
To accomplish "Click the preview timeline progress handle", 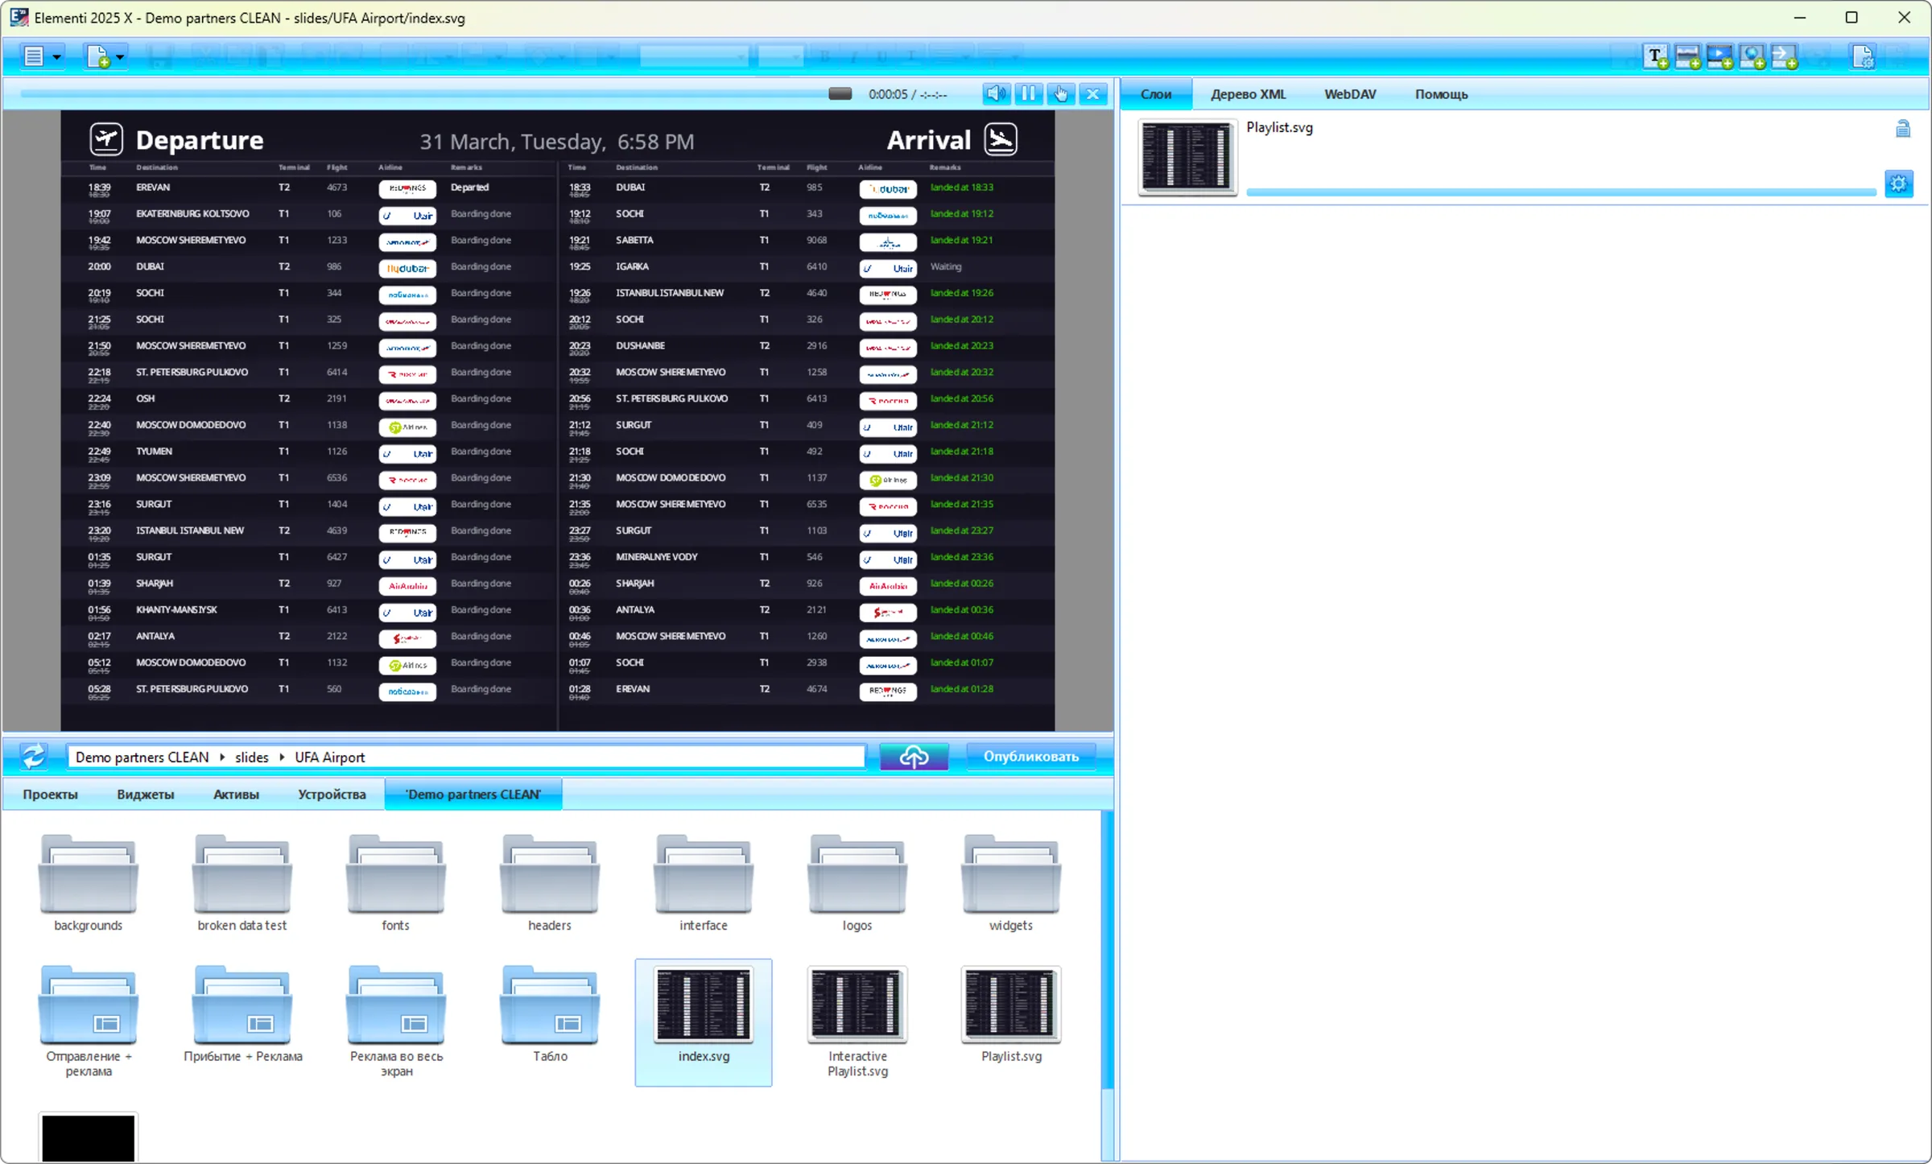I will pyautogui.click(x=840, y=93).
